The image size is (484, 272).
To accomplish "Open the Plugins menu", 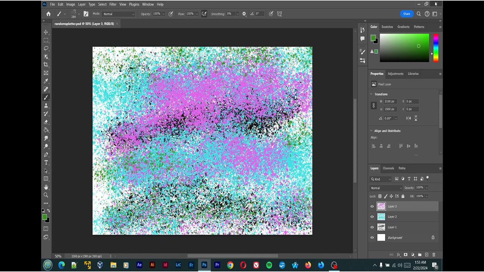I will tap(134, 5).
